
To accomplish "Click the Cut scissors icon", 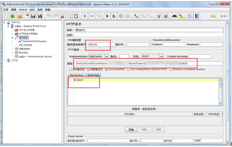I will 62,16.
